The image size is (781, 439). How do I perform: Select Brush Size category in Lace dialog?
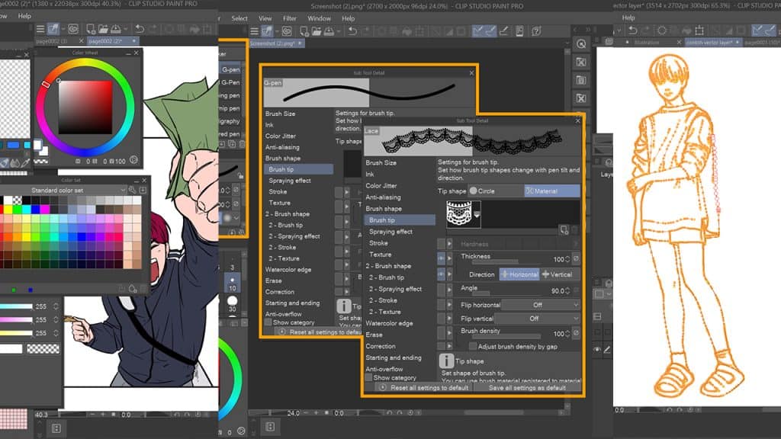point(381,163)
